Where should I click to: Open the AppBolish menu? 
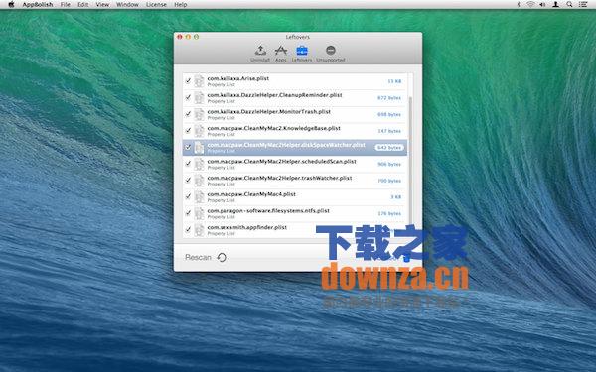pos(38,5)
